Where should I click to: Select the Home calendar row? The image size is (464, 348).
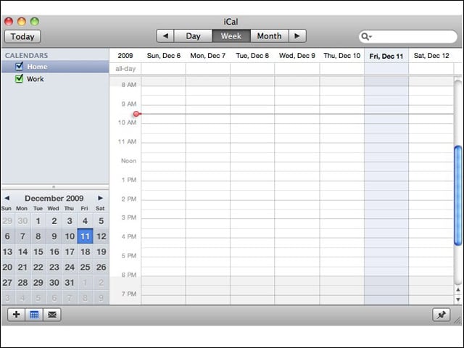point(55,67)
